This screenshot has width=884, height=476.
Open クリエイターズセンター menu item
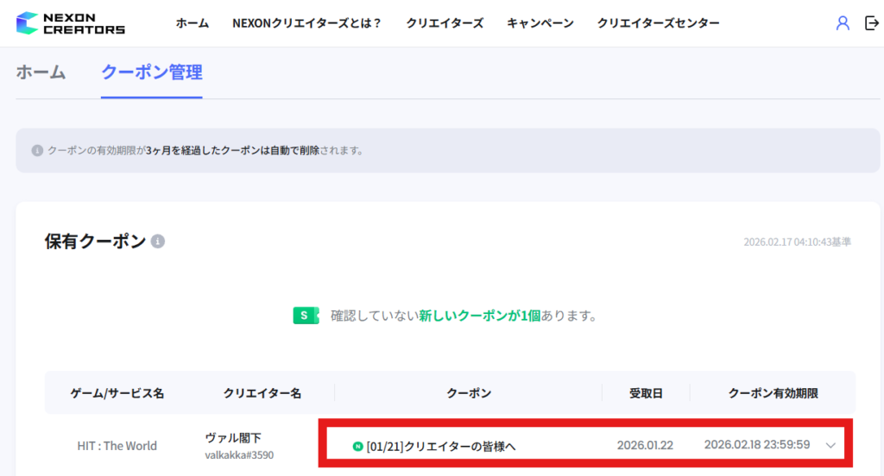tap(658, 23)
